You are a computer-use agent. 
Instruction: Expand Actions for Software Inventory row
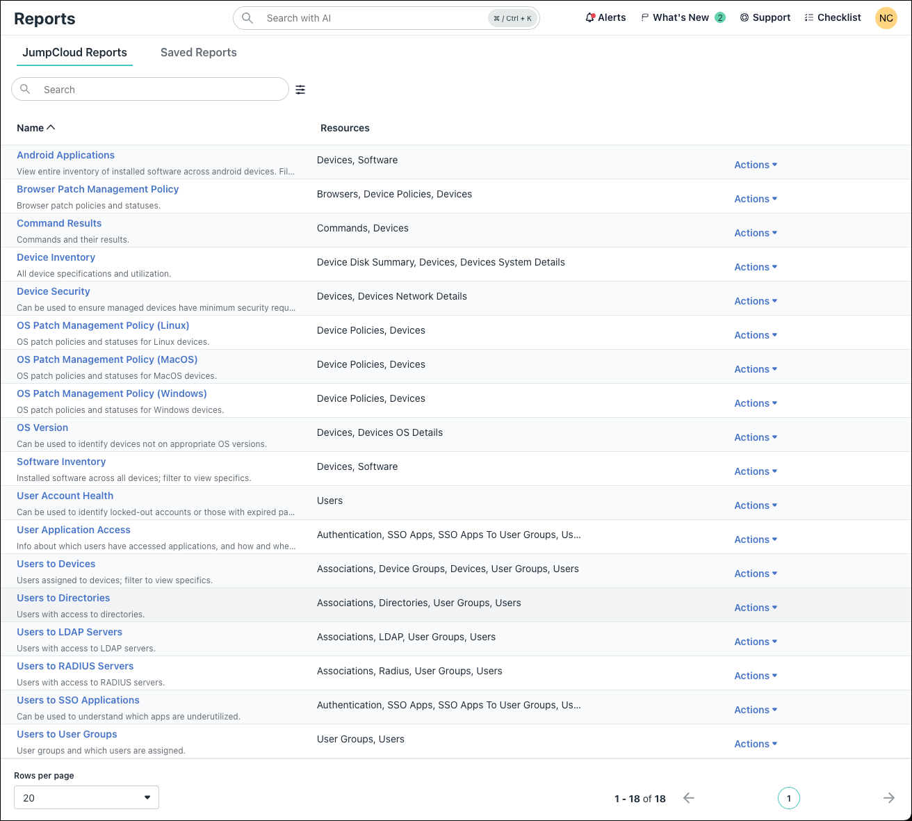[x=756, y=471]
